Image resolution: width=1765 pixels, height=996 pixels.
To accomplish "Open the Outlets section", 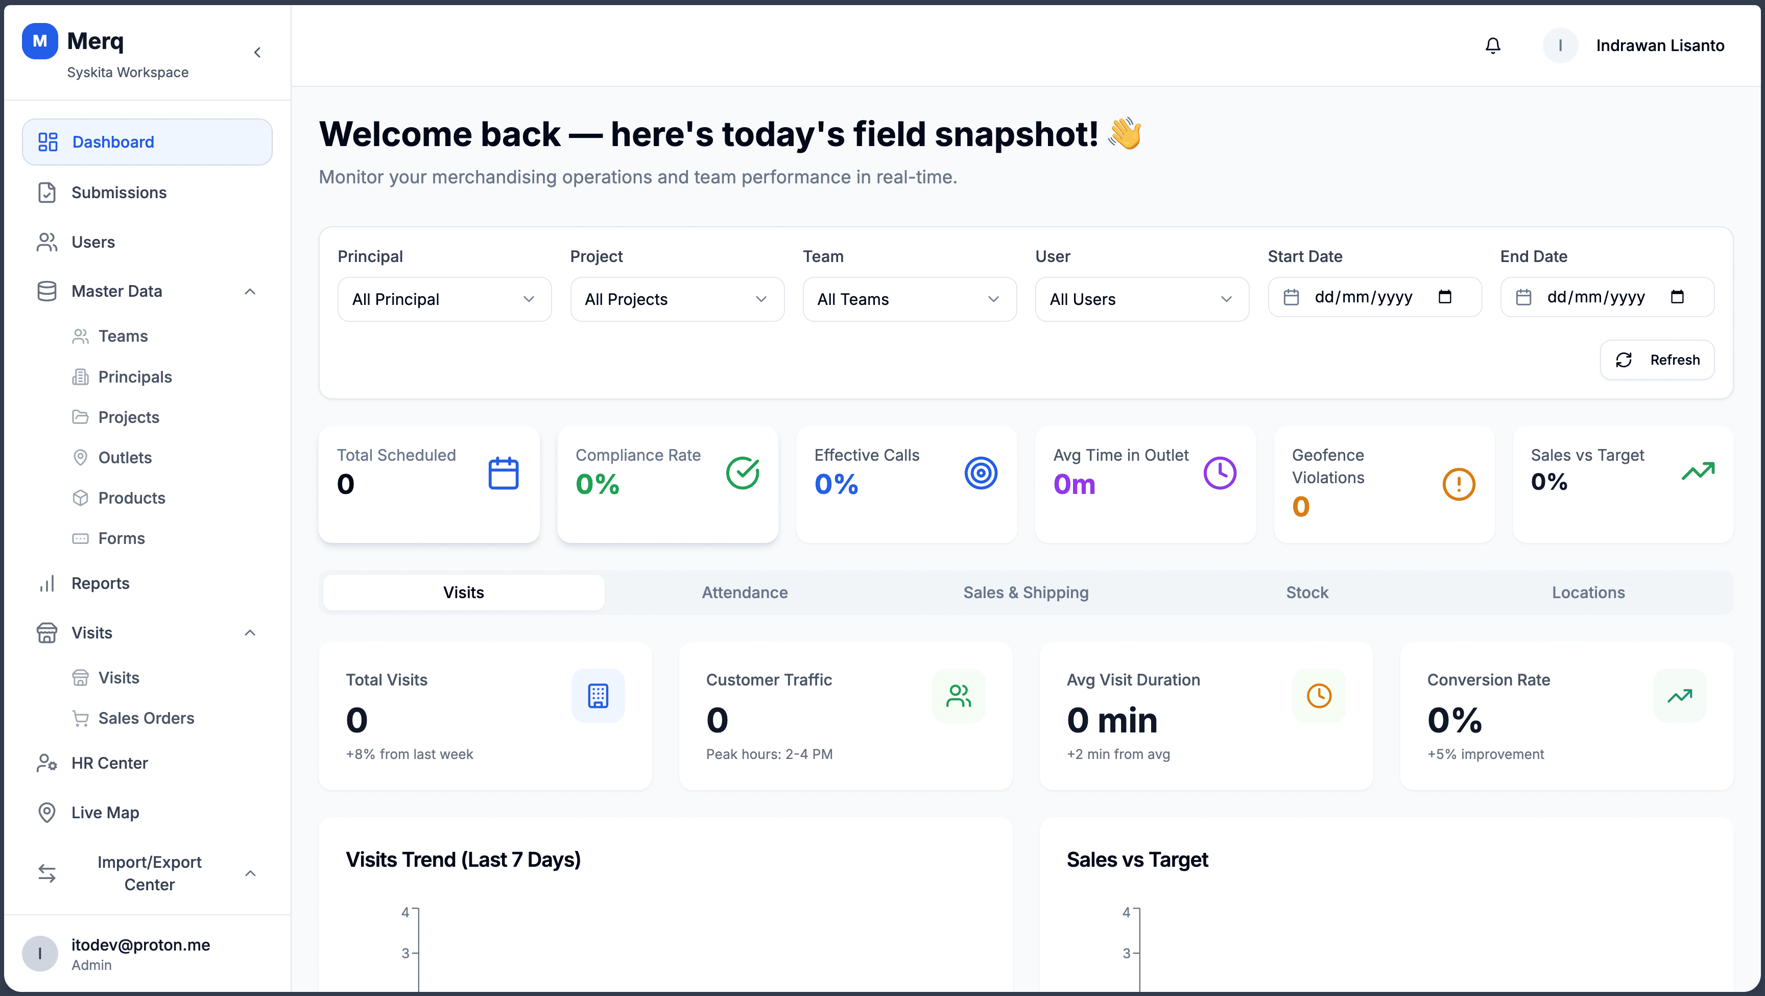I will tap(126, 457).
